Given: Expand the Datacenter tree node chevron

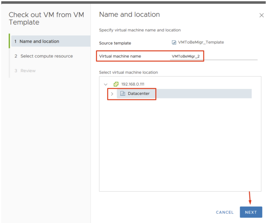Looking at the screenshot, I should pyautogui.click(x=112, y=94).
